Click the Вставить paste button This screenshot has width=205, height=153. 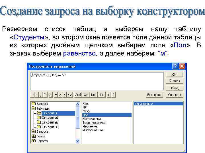click(x=154, y=95)
